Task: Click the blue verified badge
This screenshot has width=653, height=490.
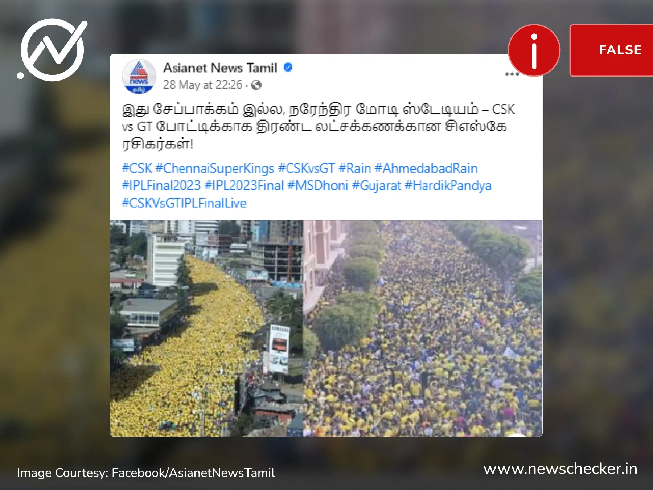Action: tap(288, 68)
